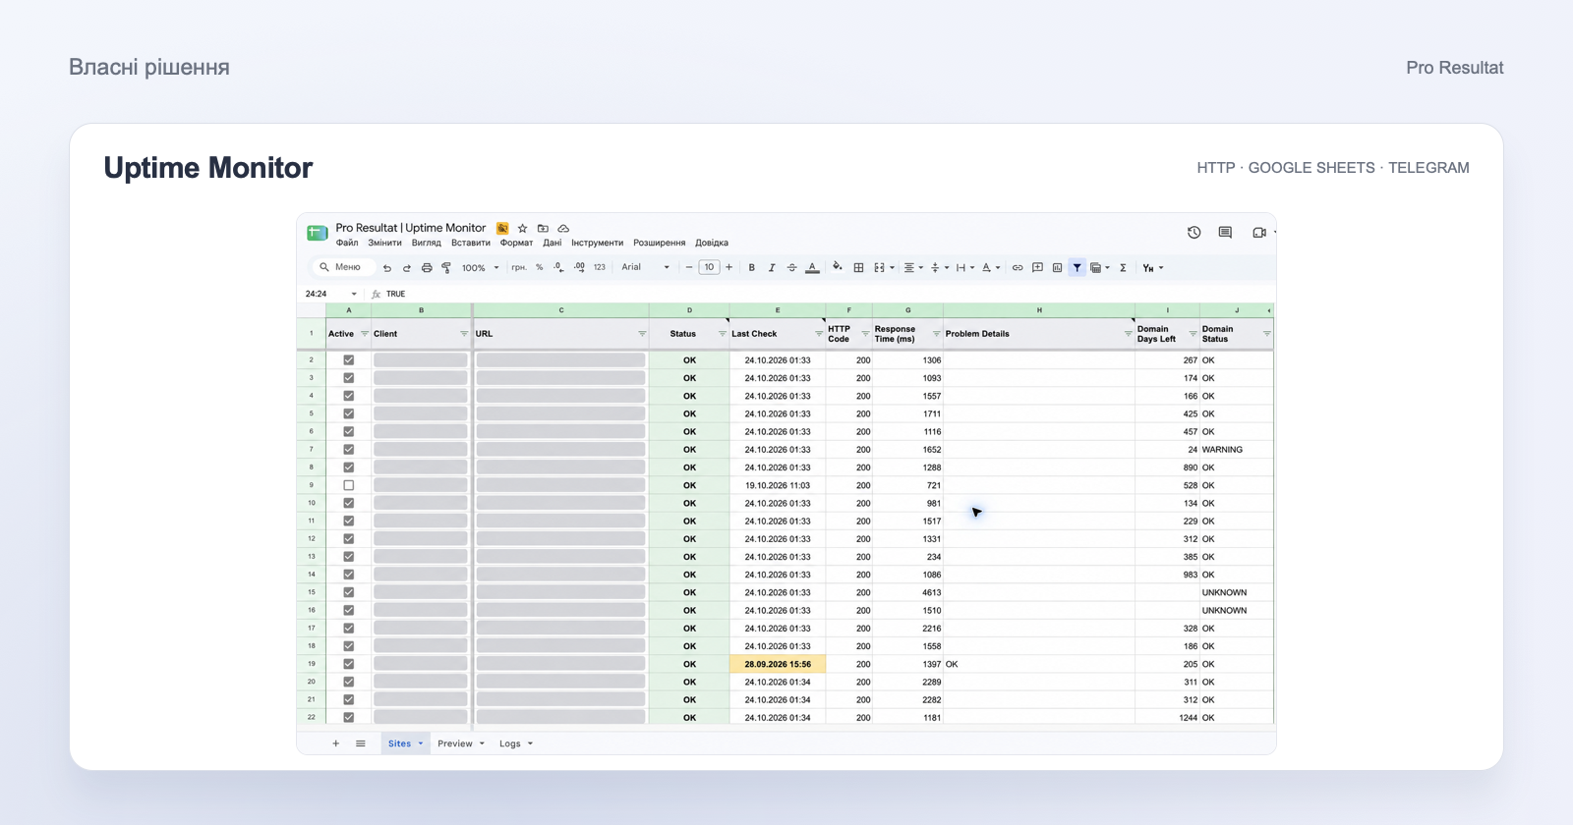The image size is (1573, 825).
Task: Pick a text color
Action: 812,268
